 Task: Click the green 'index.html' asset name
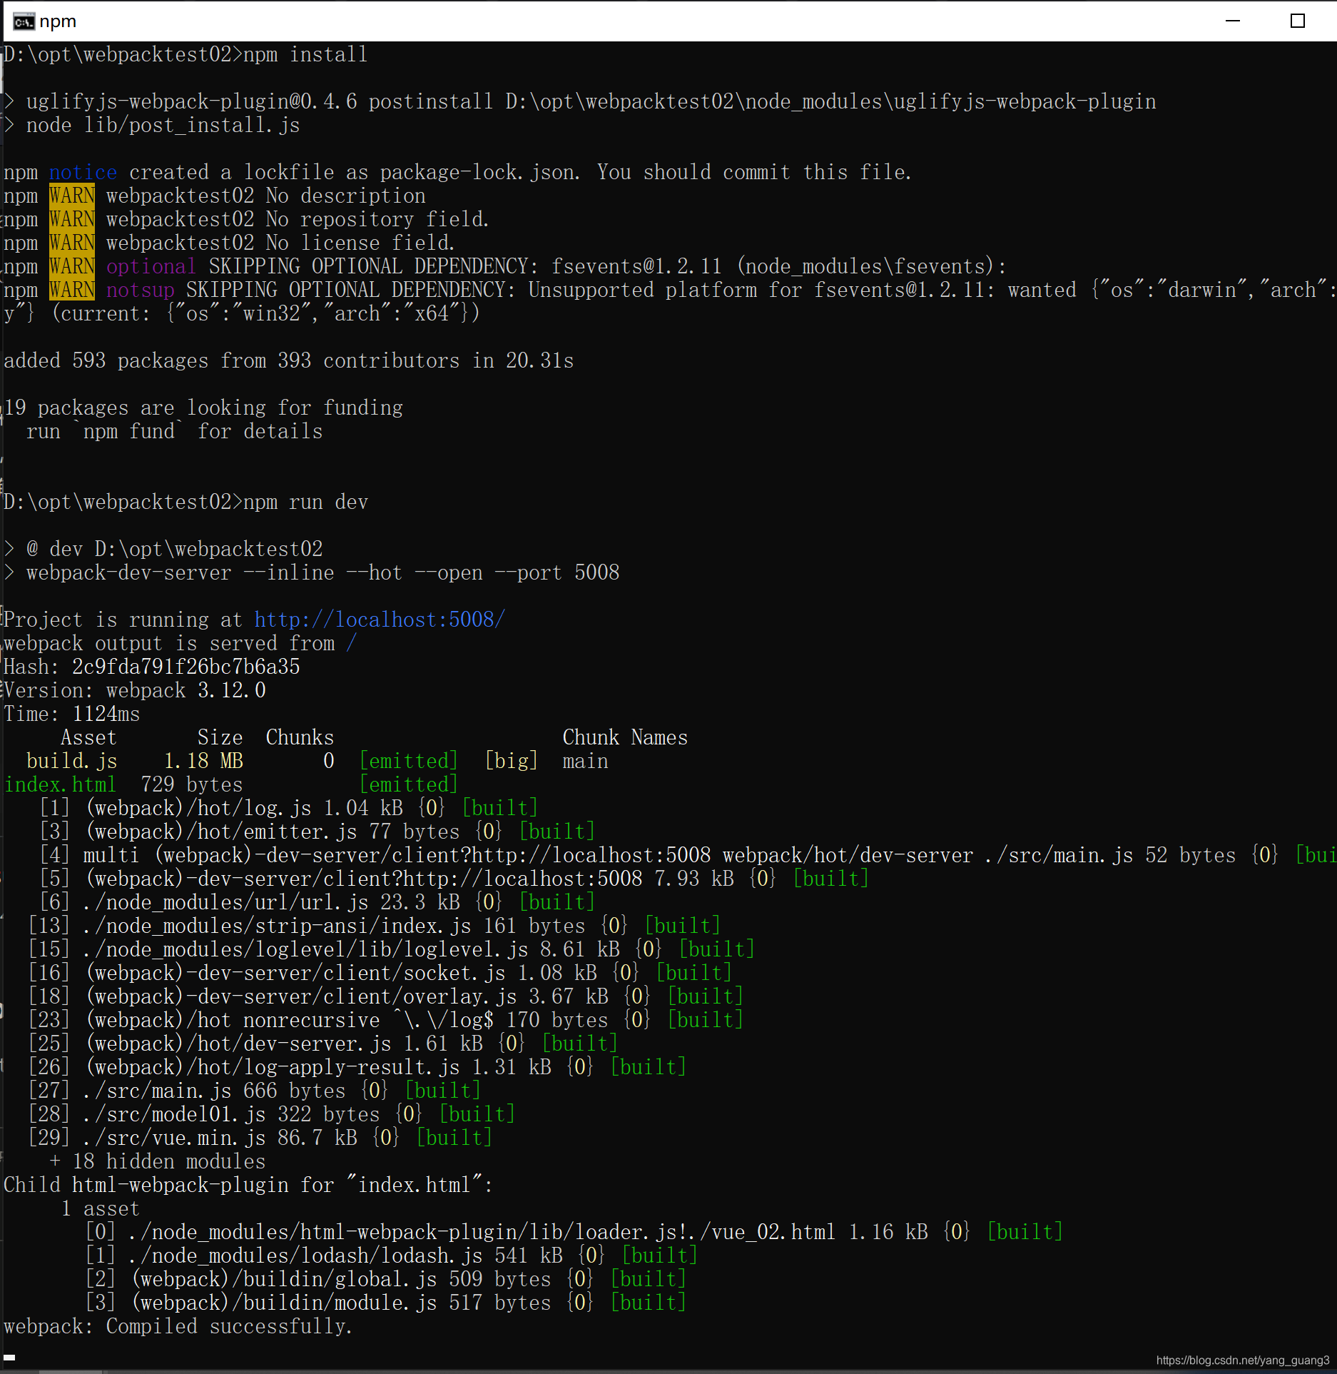click(60, 784)
